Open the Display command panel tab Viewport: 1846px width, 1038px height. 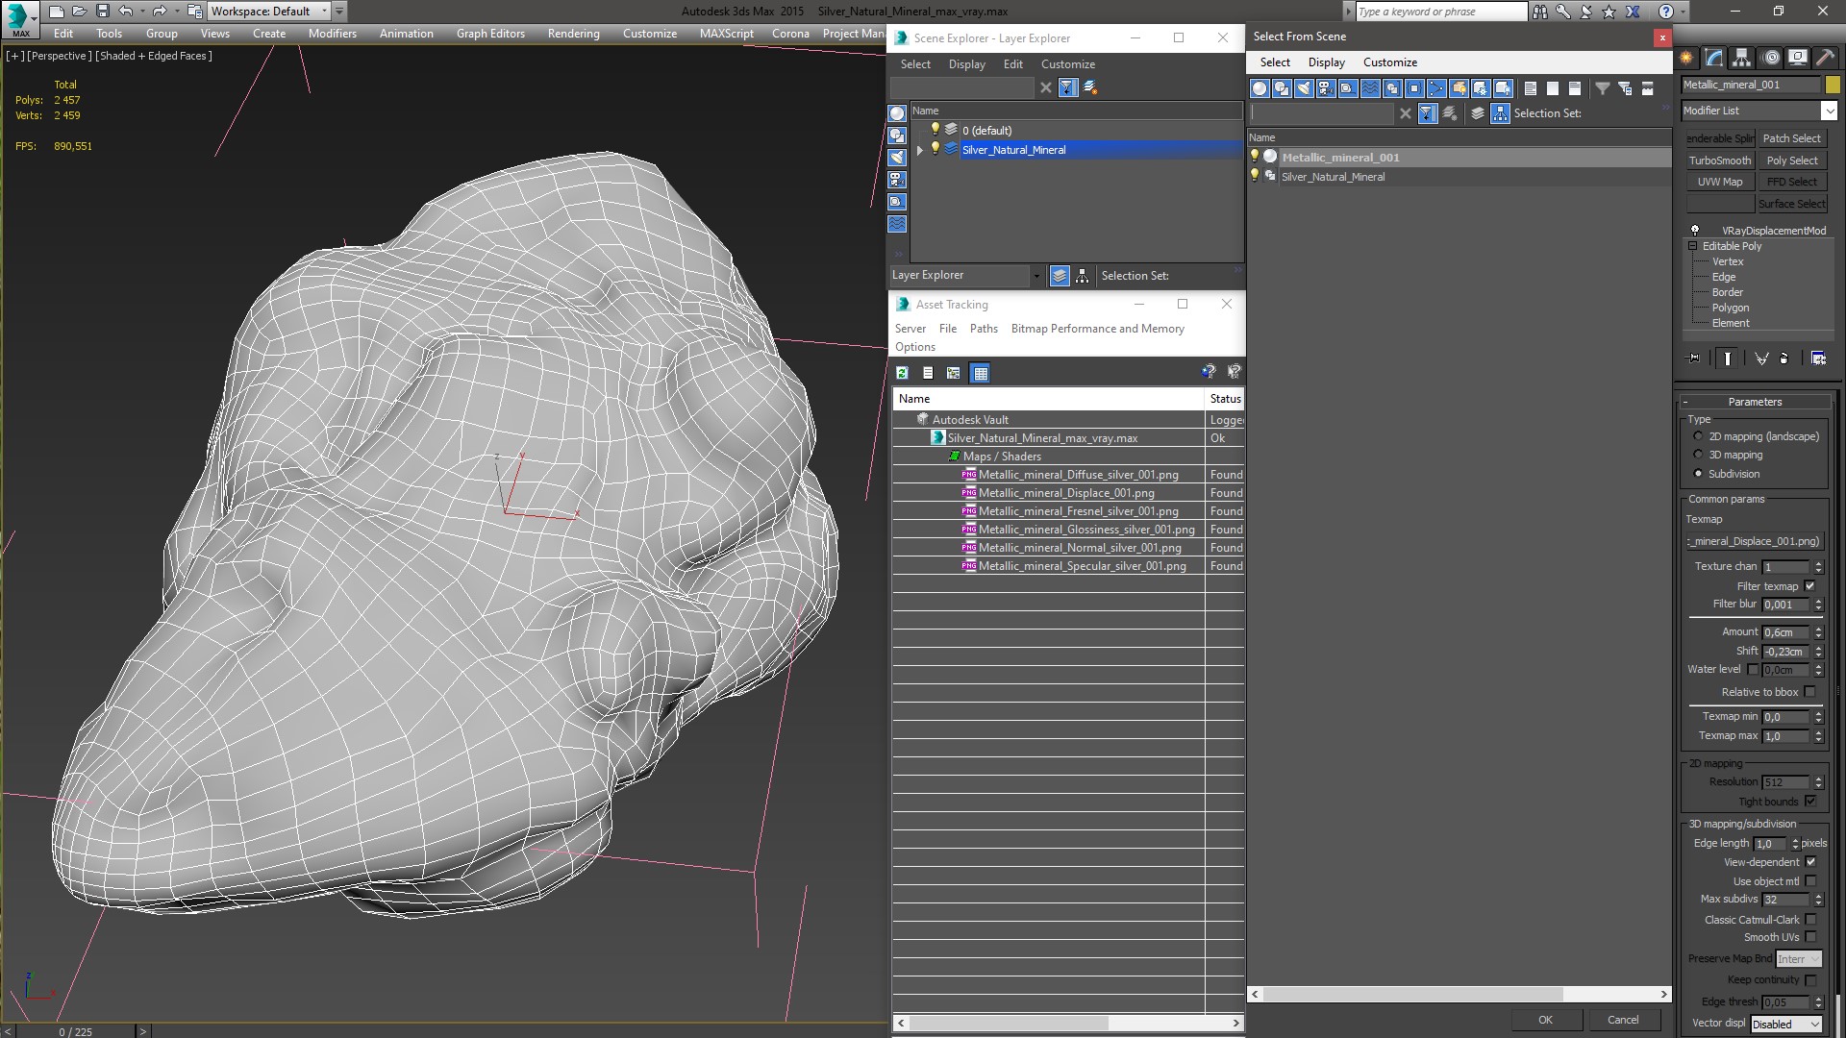(1798, 58)
